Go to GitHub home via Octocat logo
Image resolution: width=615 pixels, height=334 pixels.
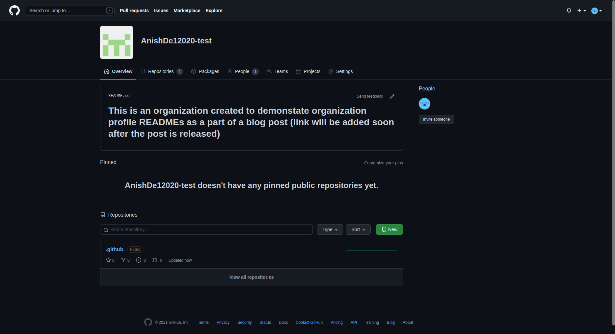[14, 11]
